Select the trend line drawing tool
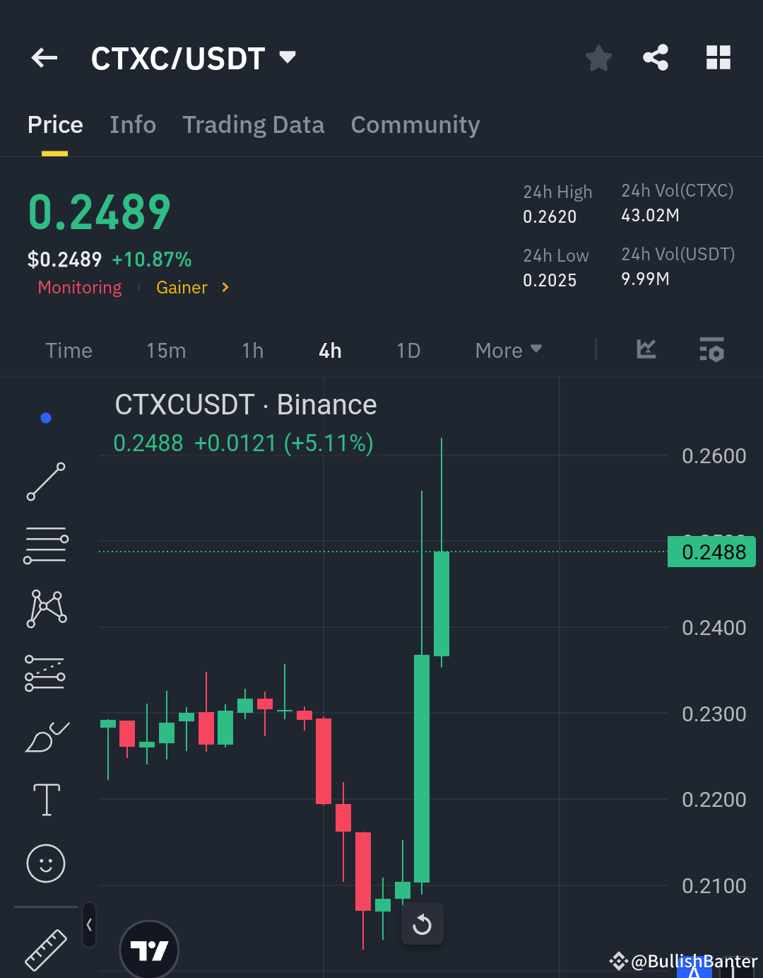This screenshot has height=978, width=763. [45, 482]
